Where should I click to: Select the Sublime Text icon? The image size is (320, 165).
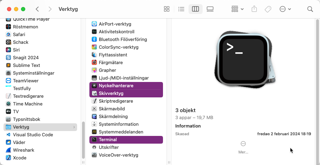tap(8, 65)
